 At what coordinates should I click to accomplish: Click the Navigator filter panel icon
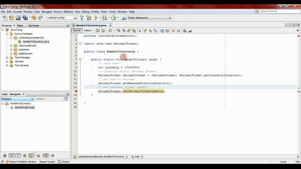click(66, 99)
